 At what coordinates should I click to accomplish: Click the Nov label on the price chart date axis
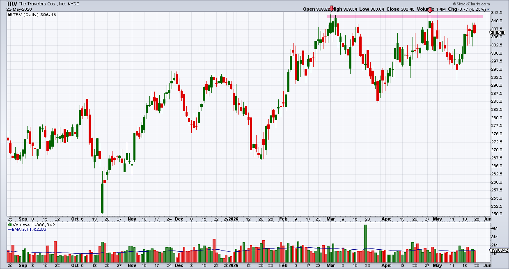[x=132, y=219]
